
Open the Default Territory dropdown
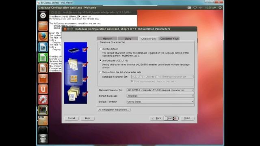(x=160, y=102)
